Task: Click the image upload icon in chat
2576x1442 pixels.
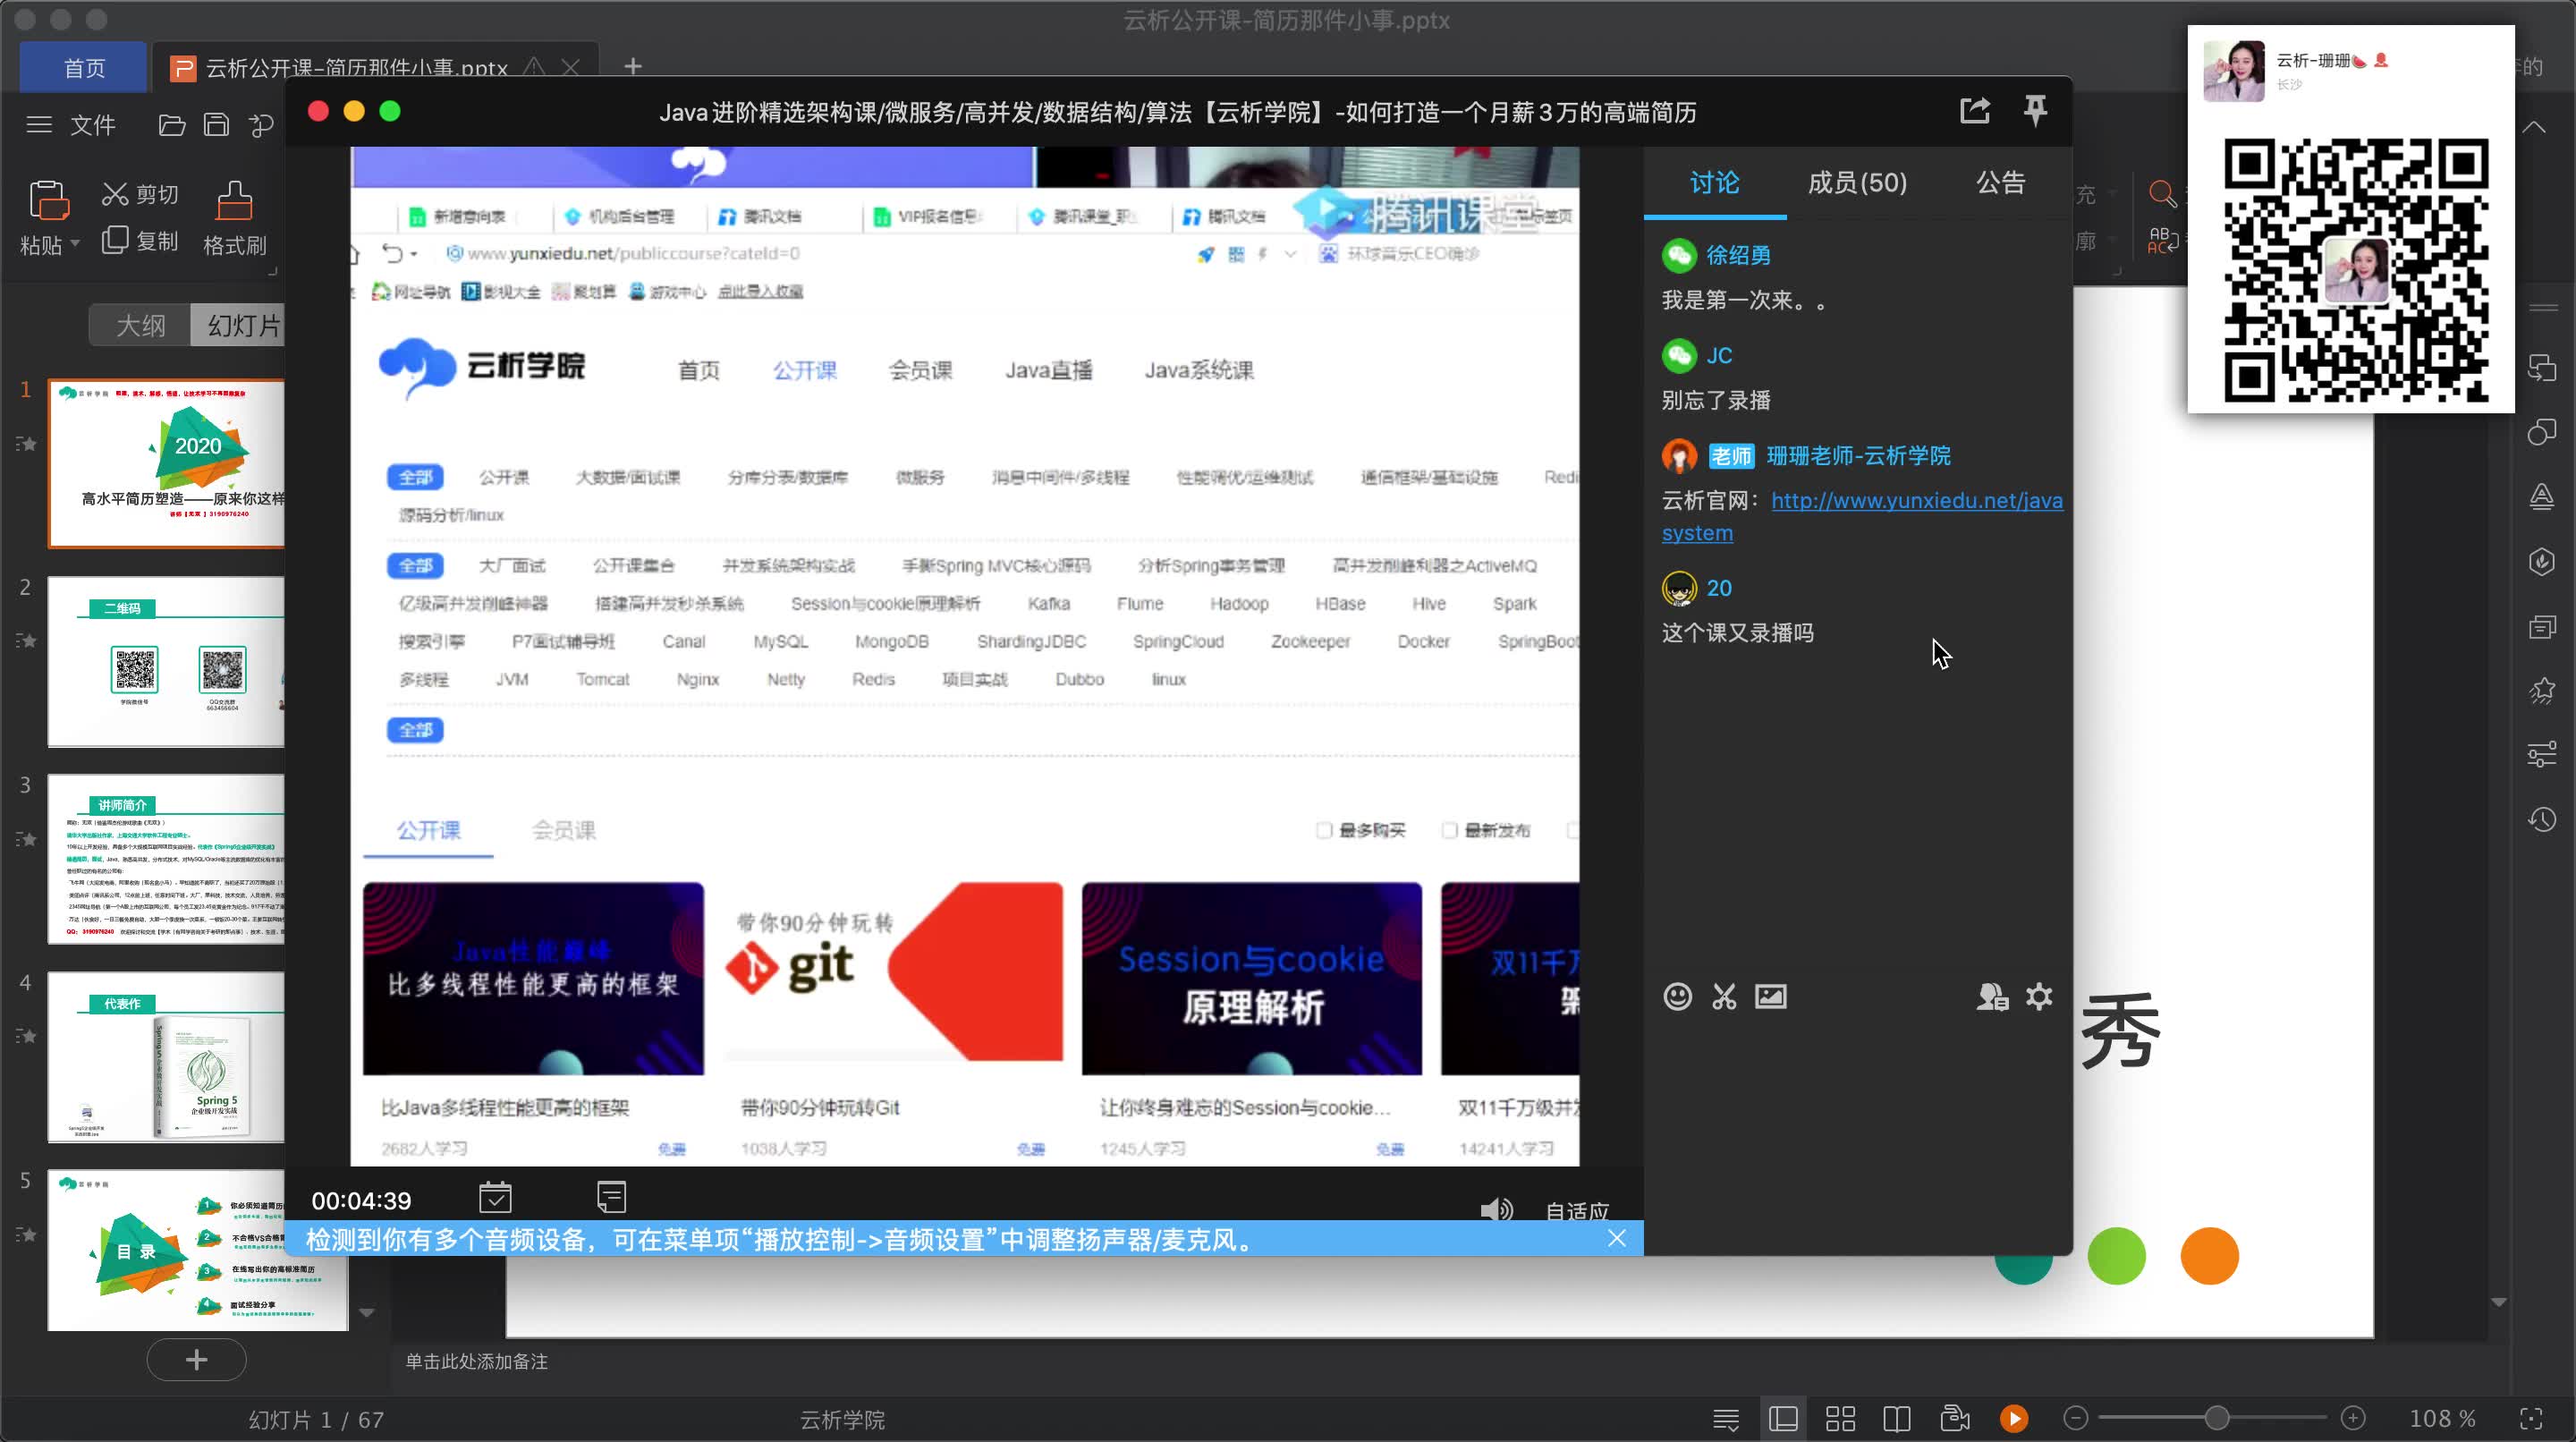Action: click(x=1770, y=996)
